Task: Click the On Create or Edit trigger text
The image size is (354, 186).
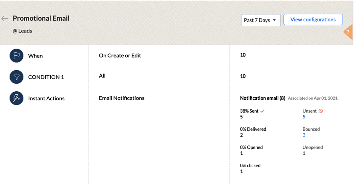Action: click(120, 56)
